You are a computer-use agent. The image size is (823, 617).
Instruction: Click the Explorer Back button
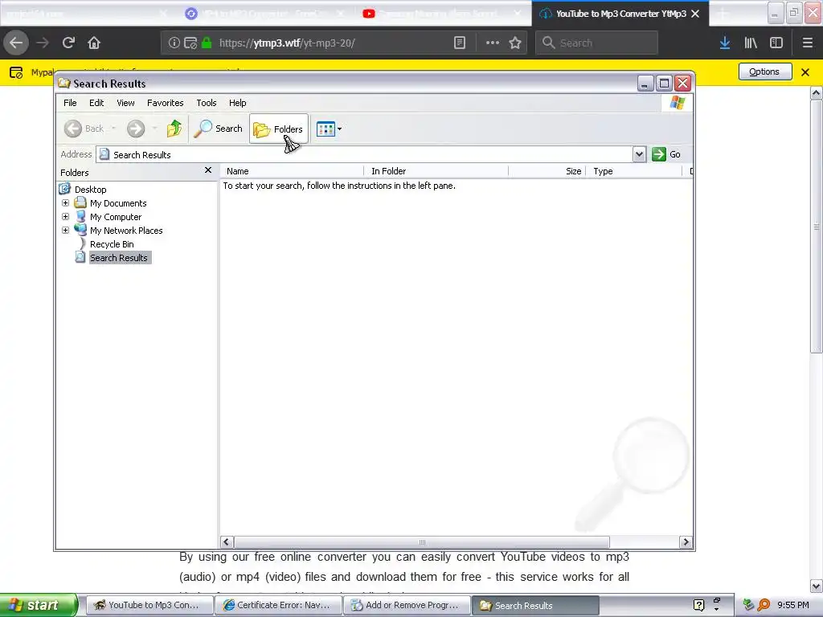tap(84, 129)
